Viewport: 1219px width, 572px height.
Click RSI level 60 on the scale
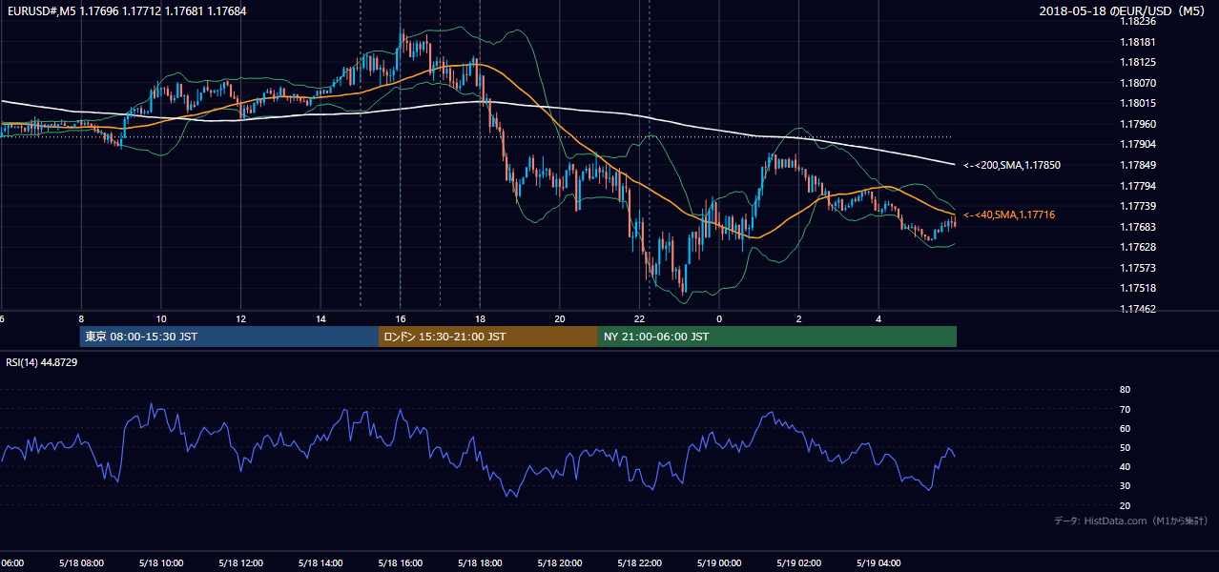[1126, 428]
